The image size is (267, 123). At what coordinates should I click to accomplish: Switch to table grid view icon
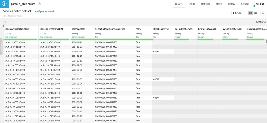point(250,13)
